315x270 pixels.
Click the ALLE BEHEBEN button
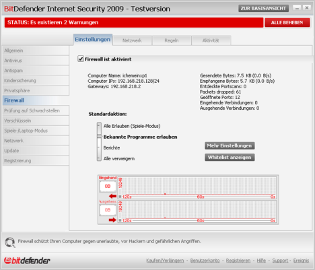pyautogui.click(x=287, y=23)
